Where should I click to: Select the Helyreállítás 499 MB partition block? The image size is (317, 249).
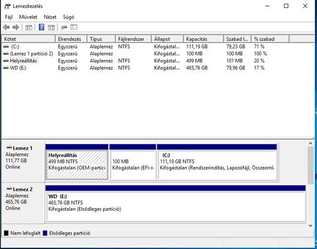77,162
